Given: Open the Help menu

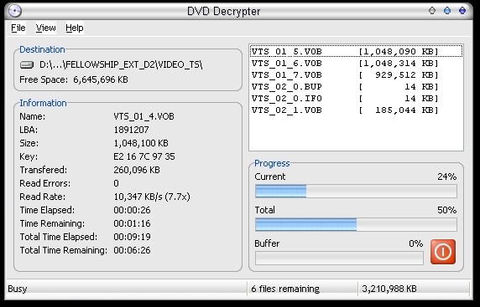Looking at the screenshot, I should [x=75, y=28].
